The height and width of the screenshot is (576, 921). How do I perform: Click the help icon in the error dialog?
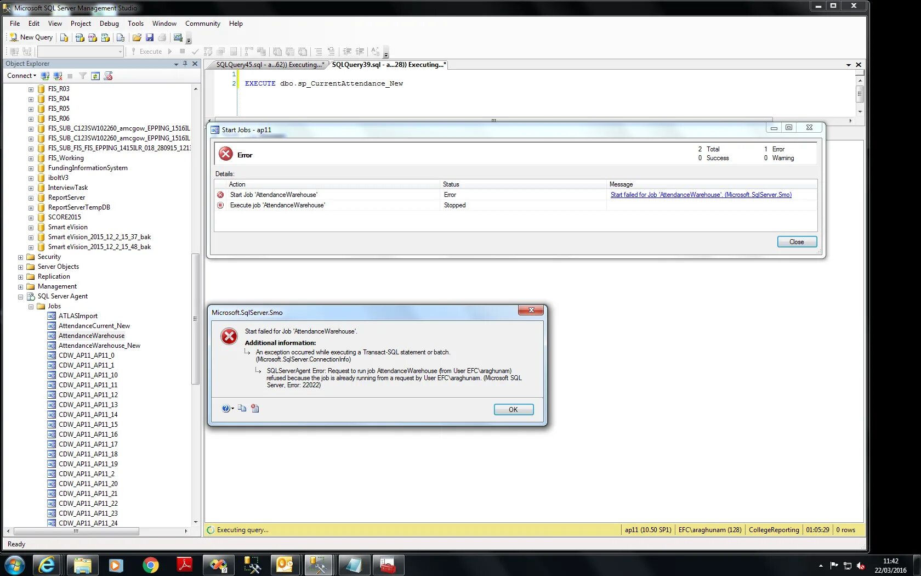(x=226, y=408)
